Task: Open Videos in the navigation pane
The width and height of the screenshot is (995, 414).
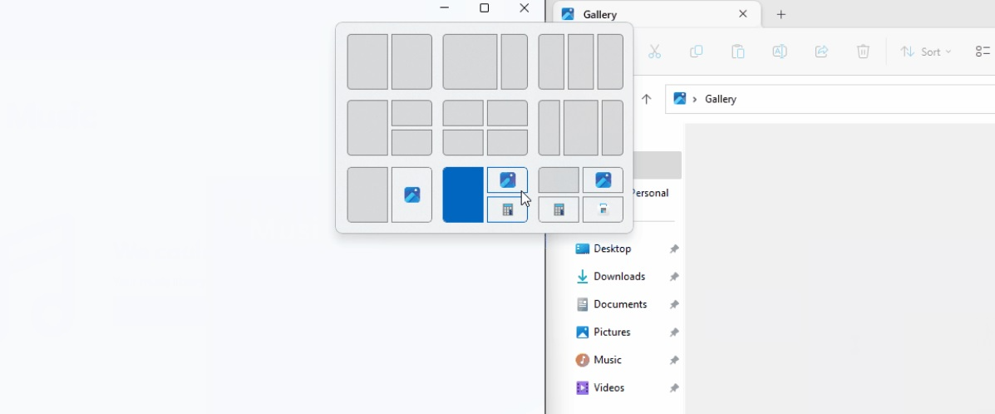Action: (608, 387)
